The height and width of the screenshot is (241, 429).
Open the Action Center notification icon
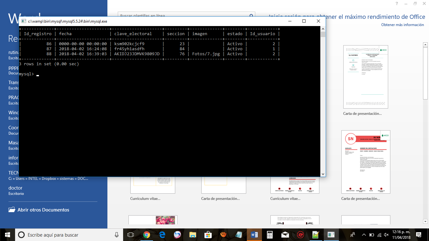coord(418,235)
